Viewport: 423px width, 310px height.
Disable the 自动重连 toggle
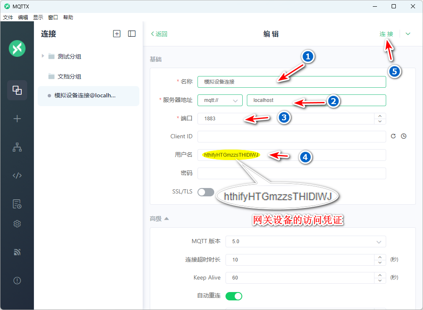pos(234,296)
